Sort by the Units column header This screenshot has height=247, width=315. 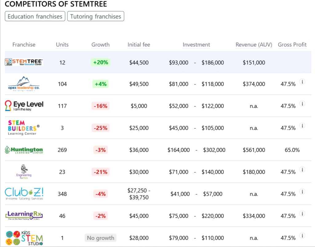pyautogui.click(x=62, y=44)
